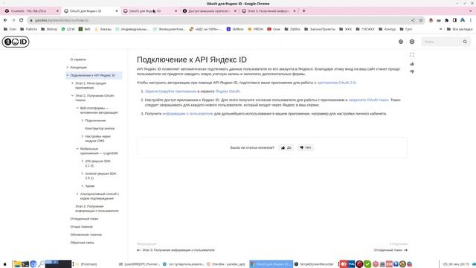Screen dimensions: 476x268
Task: Follow the запросите OAuth-токен link
Action: (369, 100)
